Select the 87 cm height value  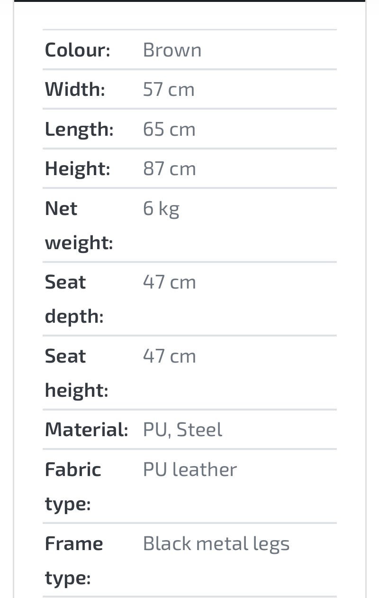tap(169, 168)
